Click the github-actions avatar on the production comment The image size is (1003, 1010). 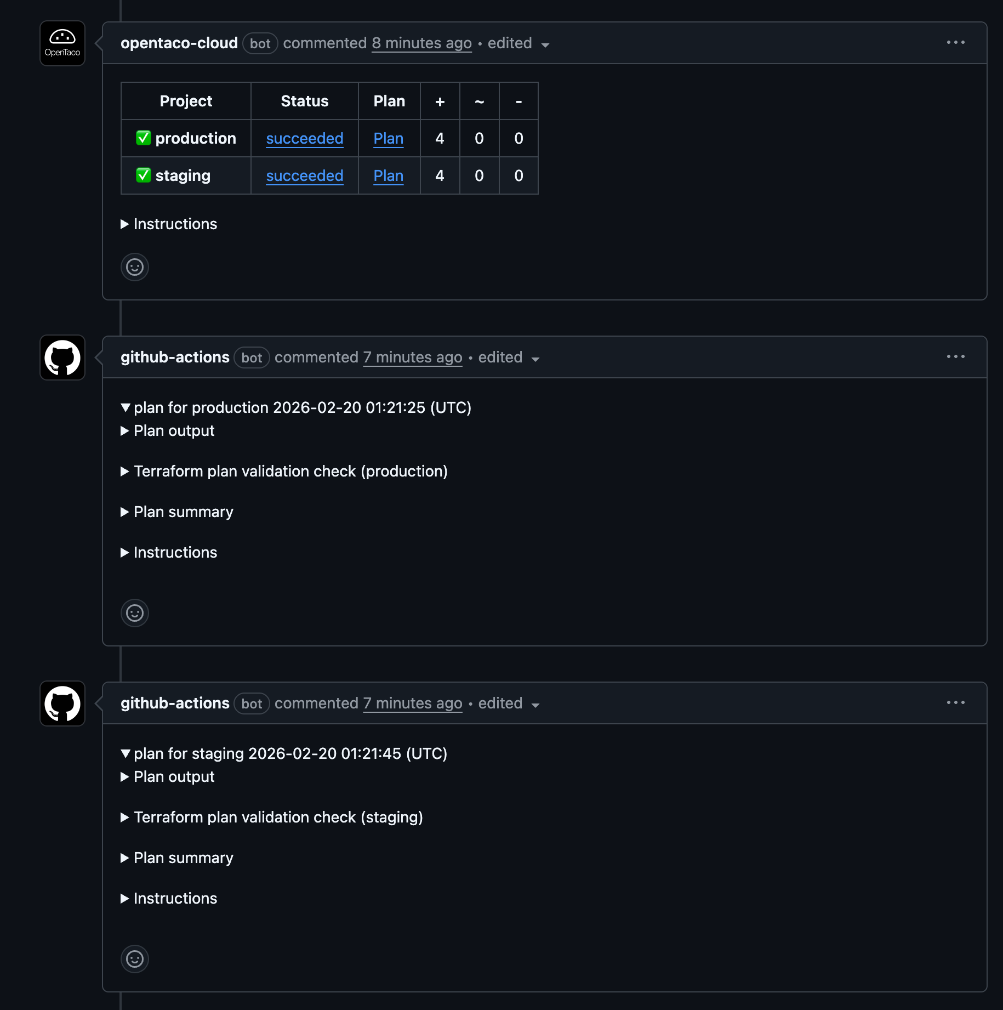click(x=62, y=357)
